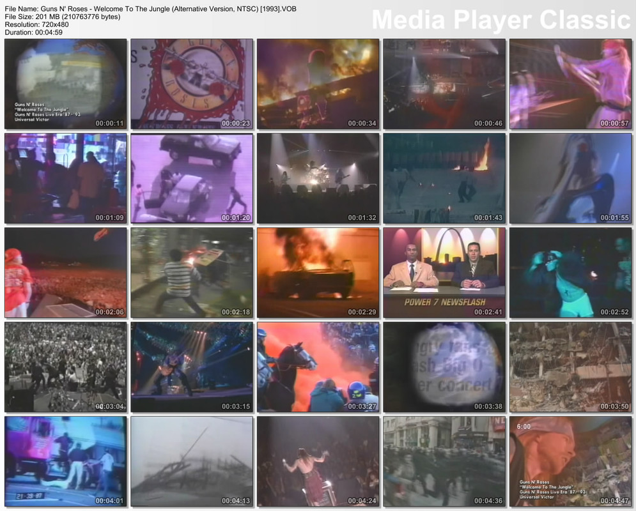Pick the Power 7 Newsflash thumbnail
636x511 pixels.
pyautogui.click(x=444, y=273)
